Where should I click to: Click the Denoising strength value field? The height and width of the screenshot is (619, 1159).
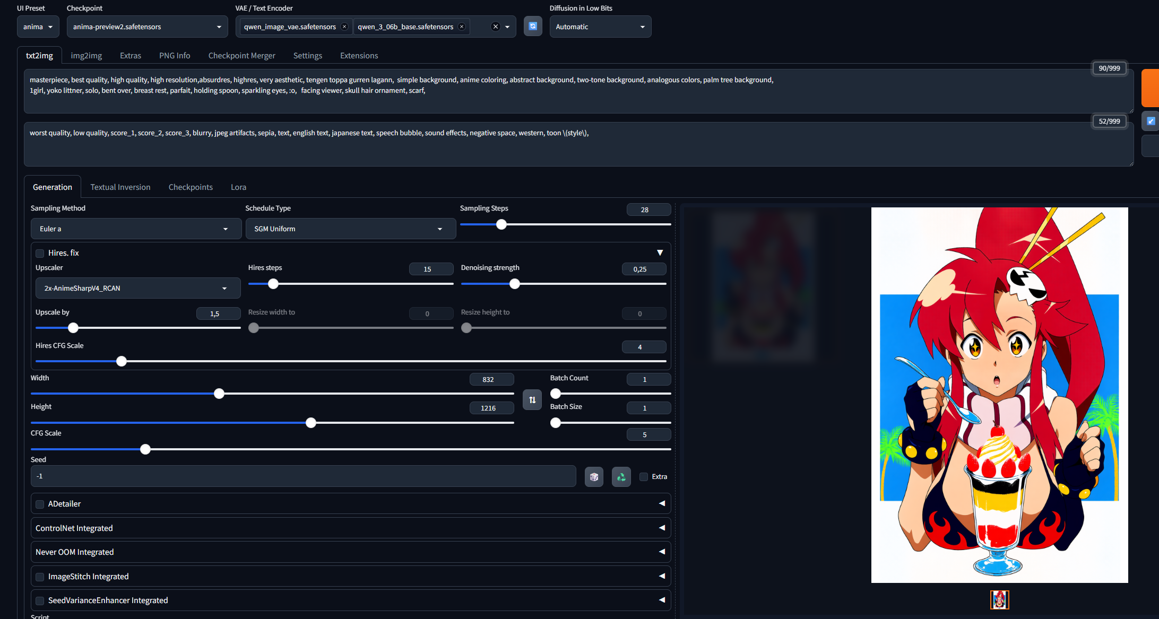(x=644, y=269)
